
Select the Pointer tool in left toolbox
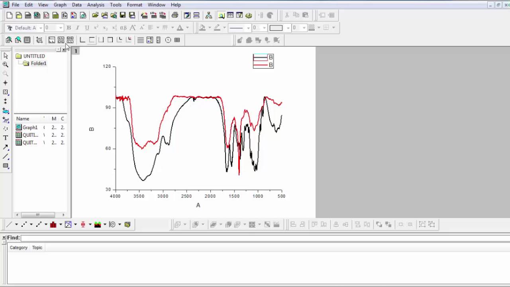[x=6, y=56]
